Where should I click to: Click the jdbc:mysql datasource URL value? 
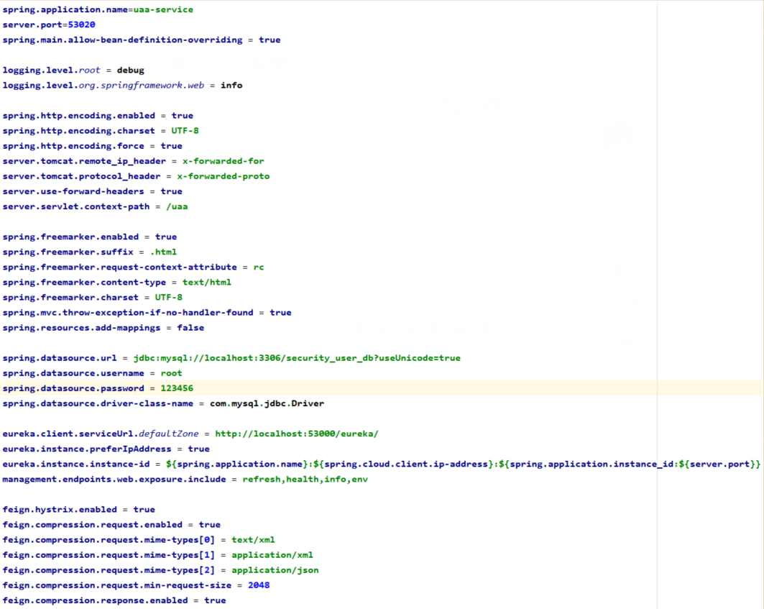click(x=297, y=358)
